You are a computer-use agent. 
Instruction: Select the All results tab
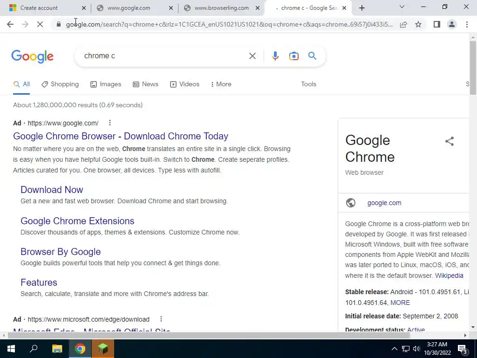pyautogui.click(x=21, y=84)
